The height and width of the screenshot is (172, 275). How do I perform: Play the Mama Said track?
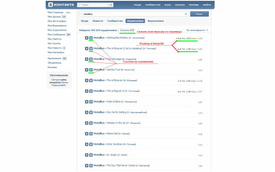[x=87, y=134]
